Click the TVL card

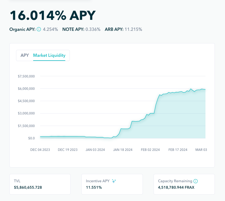(x=40, y=184)
